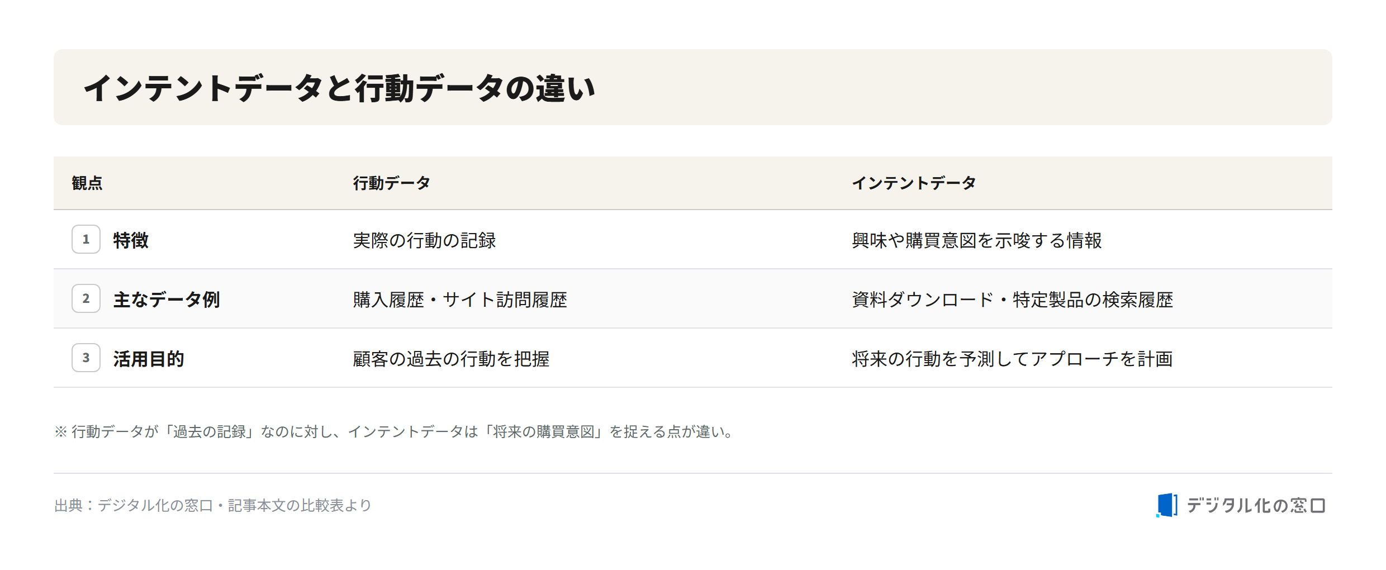Screen dimensions: 1386x570
Task: Click the blue デジタル化の窓口 logo icon
Action: [1167, 505]
